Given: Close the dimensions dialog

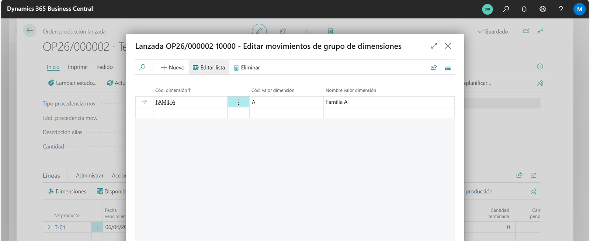Looking at the screenshot, I should [448, 46].
